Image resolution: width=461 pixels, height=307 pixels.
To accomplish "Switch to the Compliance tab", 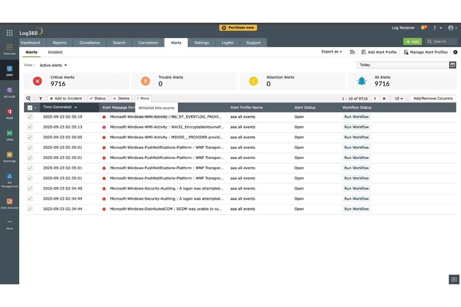I will tap(90, 43).
